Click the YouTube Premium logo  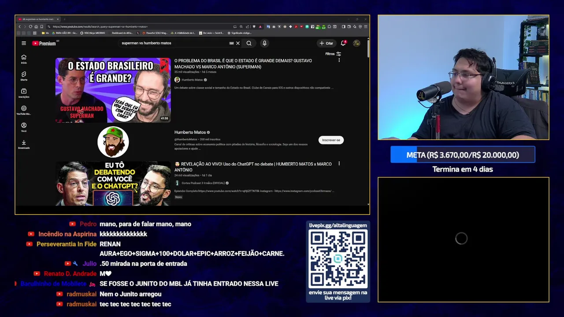44,43
